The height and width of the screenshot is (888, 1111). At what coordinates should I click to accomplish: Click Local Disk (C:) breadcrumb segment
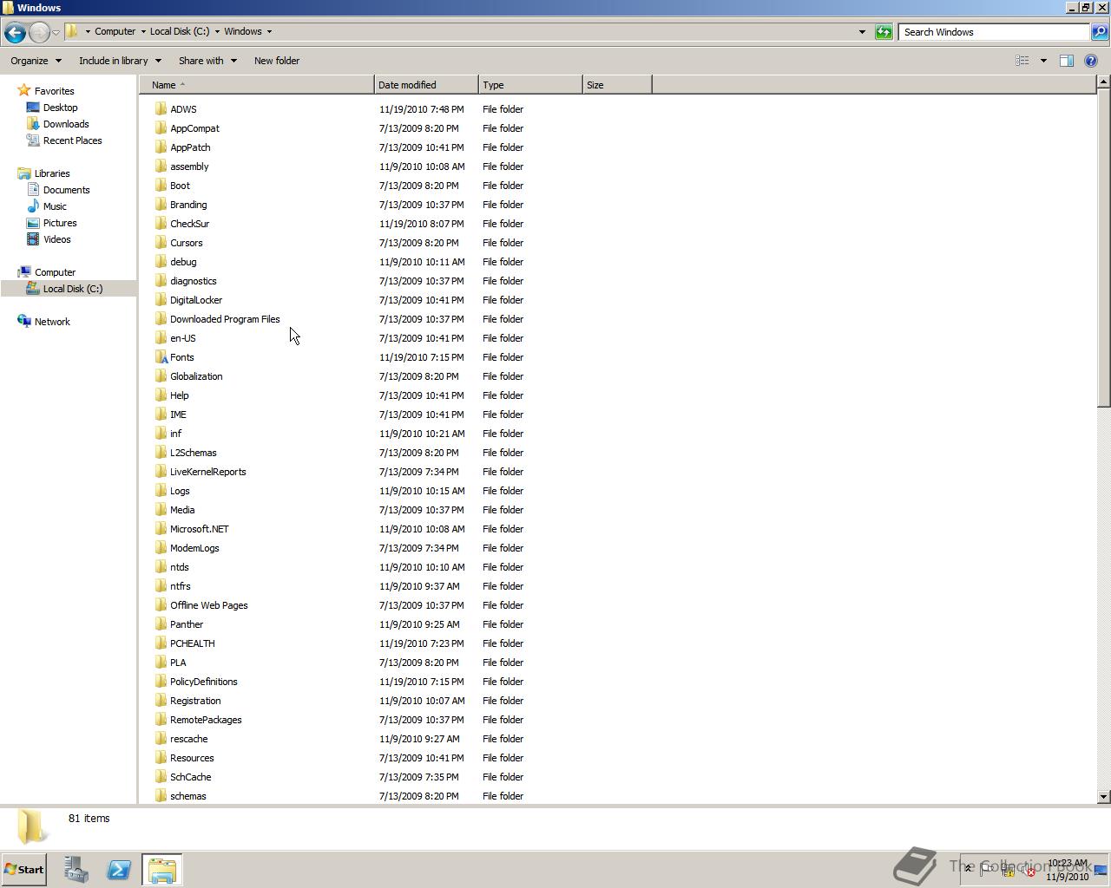(x=180, y=31)
